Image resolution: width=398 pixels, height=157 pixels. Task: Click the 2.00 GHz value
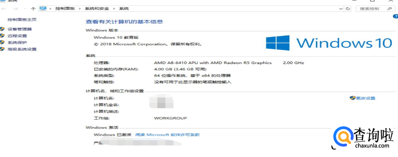point(293,63)
